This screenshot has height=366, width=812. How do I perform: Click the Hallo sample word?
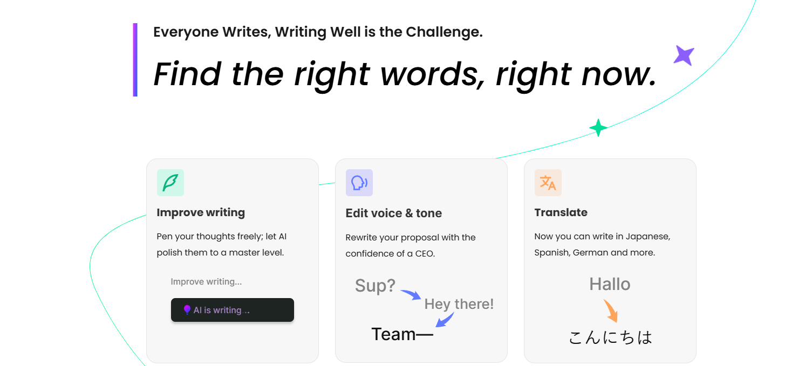coord(610,284)
